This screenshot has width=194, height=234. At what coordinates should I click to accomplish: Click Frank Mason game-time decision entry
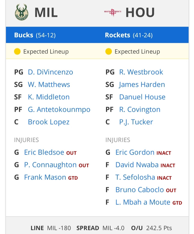coord(45,177)
